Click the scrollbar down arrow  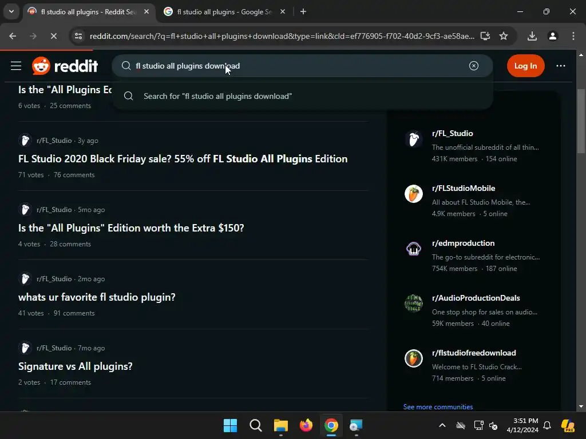pos(581,406)
